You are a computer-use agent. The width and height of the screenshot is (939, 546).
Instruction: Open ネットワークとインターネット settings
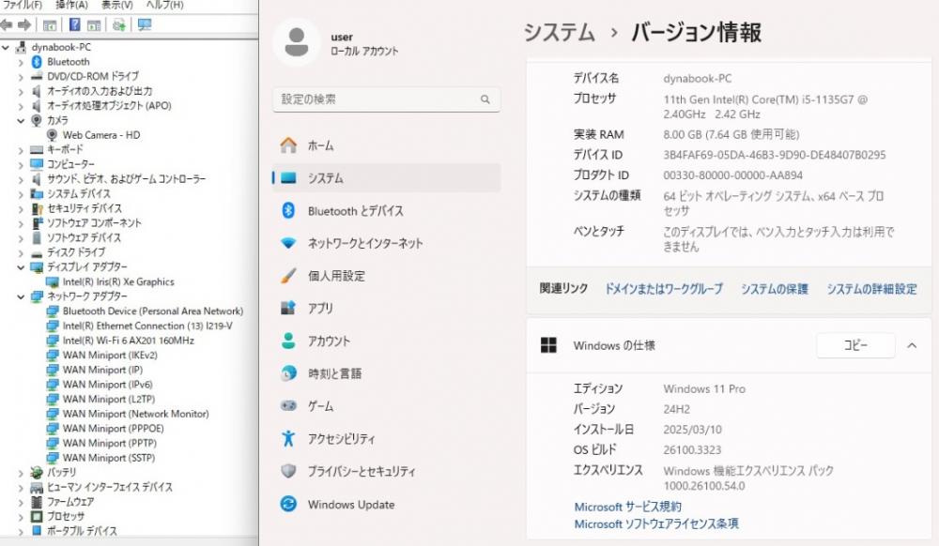pos(386,243)
